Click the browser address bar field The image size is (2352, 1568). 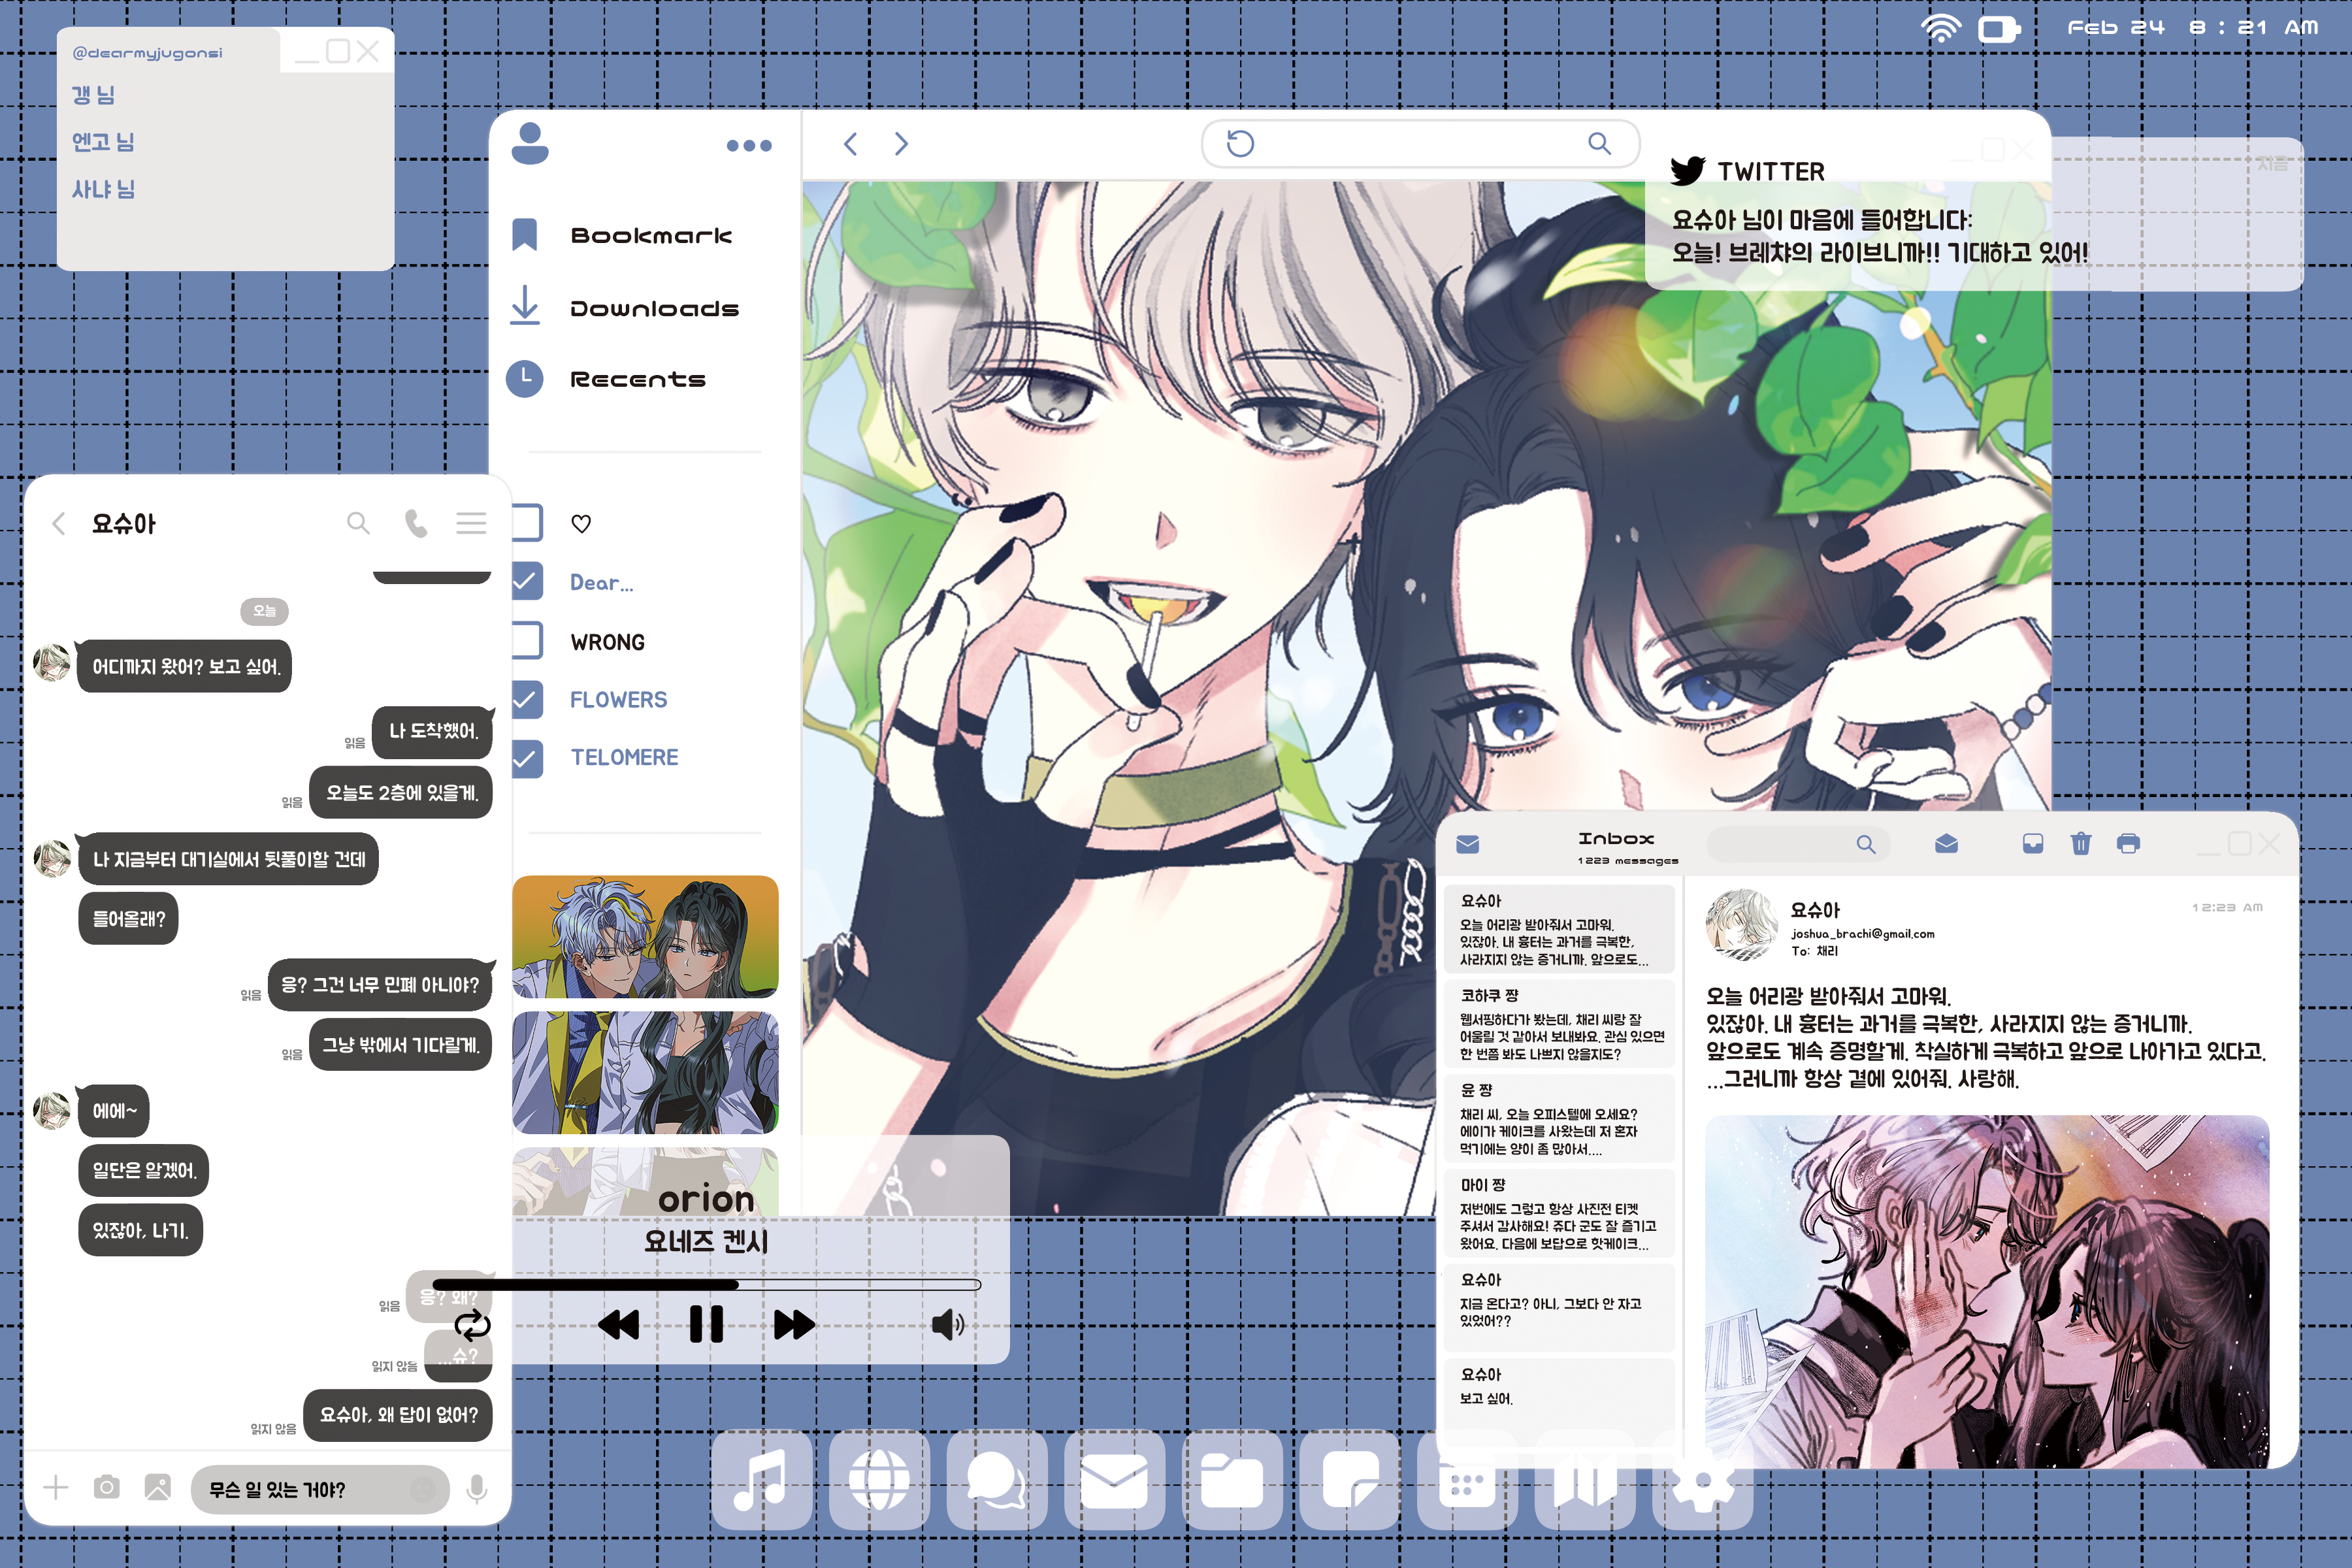point(1420,144)
